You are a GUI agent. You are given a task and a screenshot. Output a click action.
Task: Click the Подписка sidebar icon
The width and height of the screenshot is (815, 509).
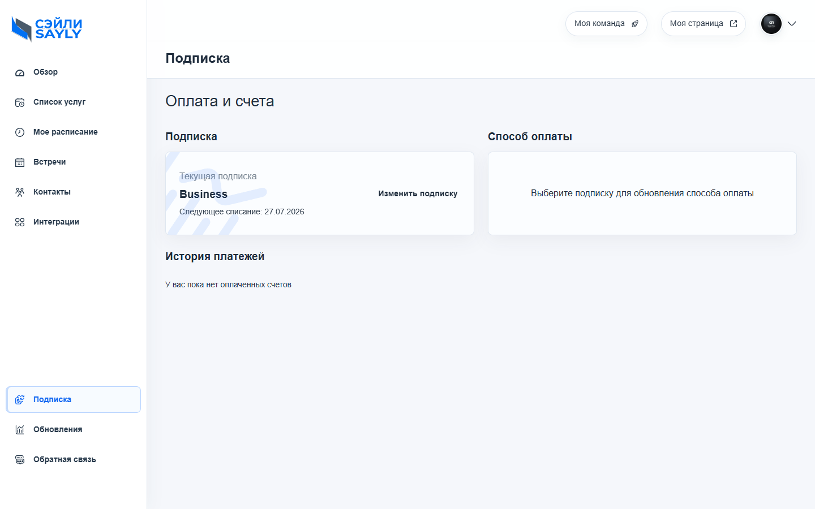click(x=20, y=400)
